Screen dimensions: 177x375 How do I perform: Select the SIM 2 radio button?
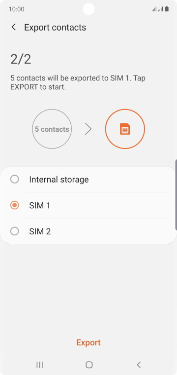point(15,231)
